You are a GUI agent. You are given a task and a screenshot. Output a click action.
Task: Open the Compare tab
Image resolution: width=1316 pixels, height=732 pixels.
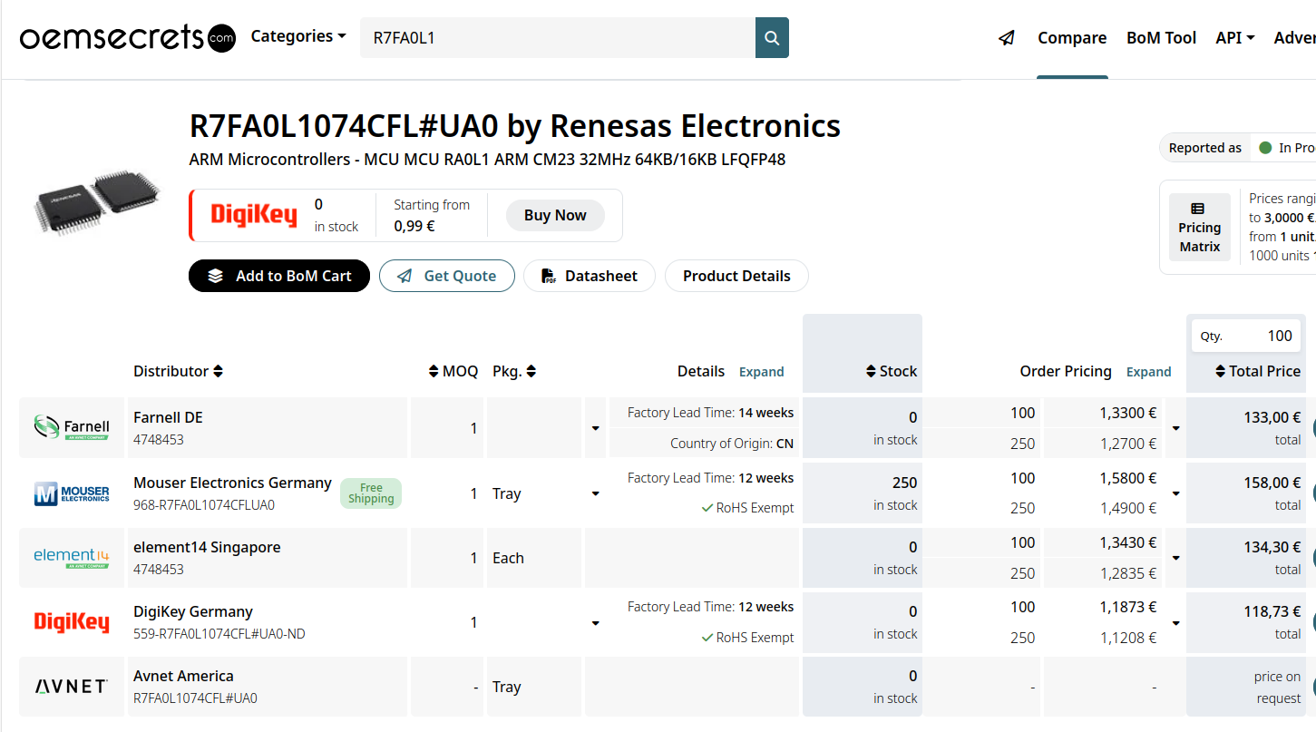[1072, 38]
